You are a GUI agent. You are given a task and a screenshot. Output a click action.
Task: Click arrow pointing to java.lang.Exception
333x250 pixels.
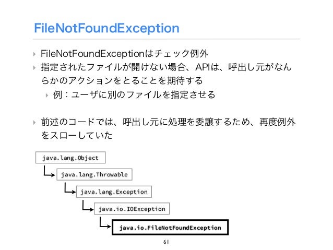tap(70, 188)
